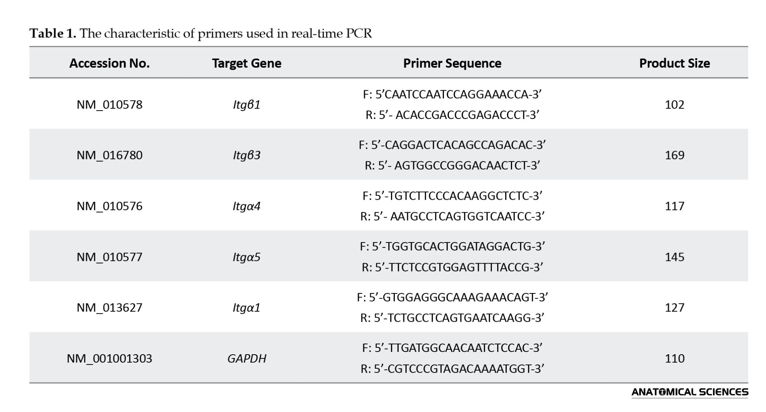Click product size value 169
766x412 pixels.
pos(674,155)
